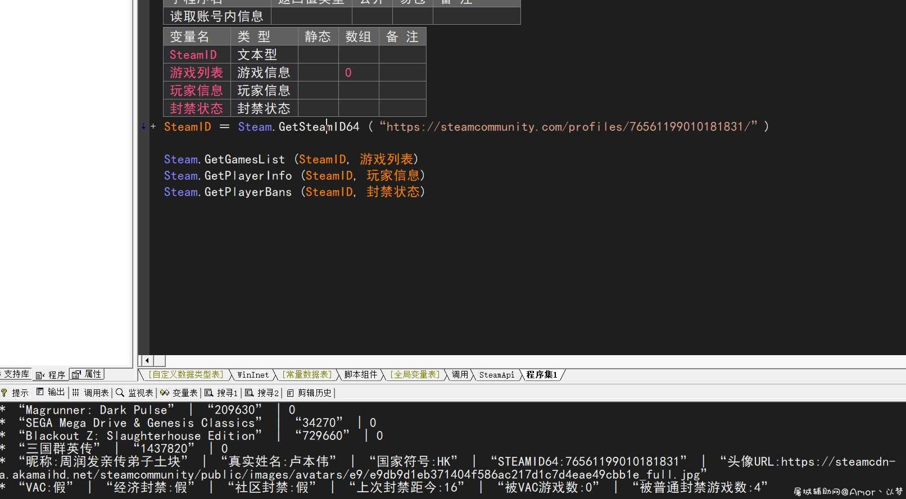This screenshot has width=906, height=499.
Task: Click the Steam.GetGamesList code line
Action: click(x=292, y=159)
